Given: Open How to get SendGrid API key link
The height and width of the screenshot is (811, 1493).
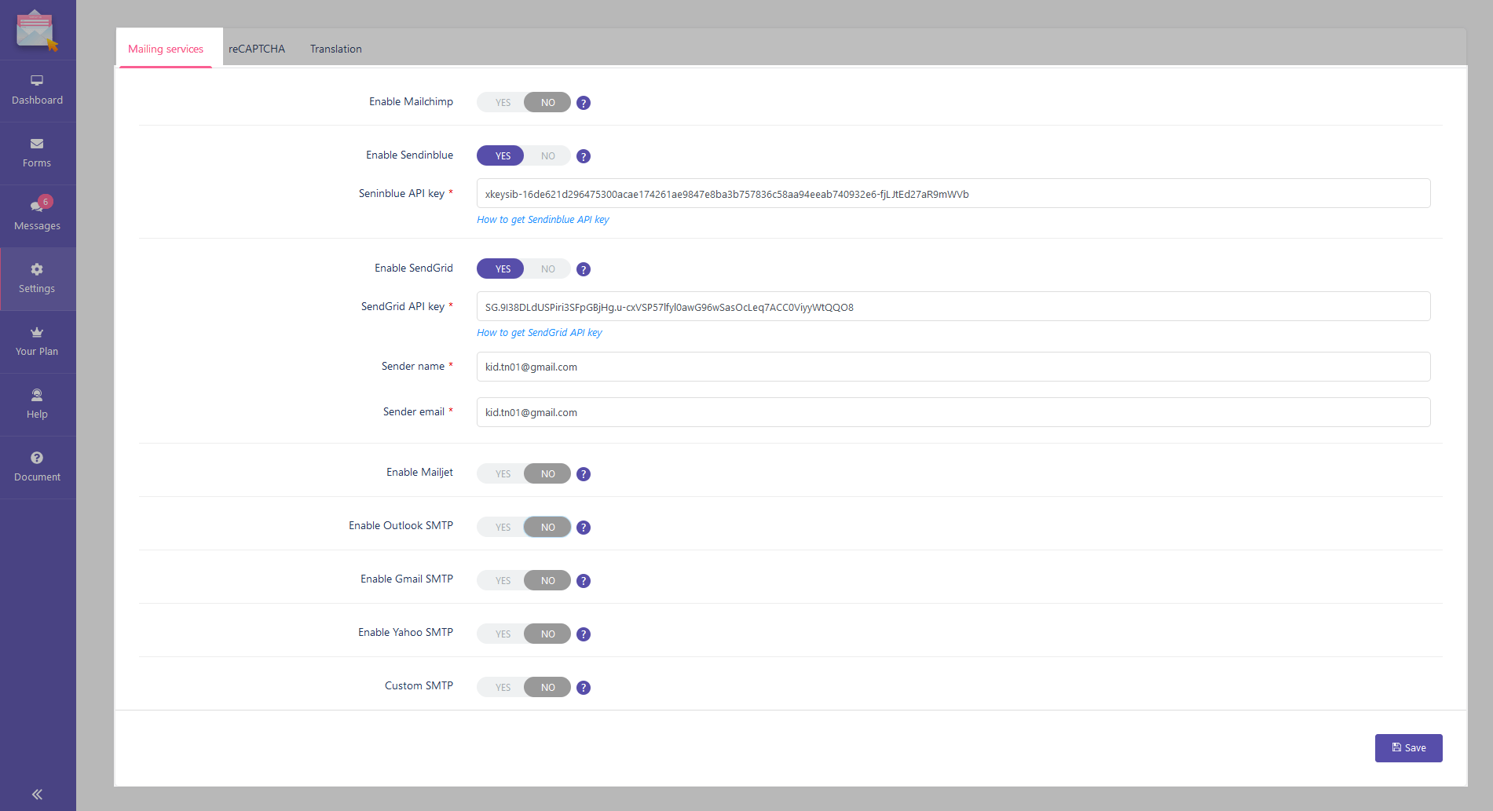Looking at the screenshot, I should 540,333.
